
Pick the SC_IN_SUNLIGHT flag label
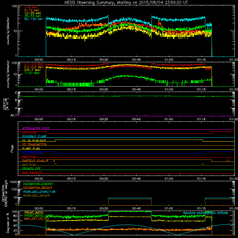[x=34, y=140]
